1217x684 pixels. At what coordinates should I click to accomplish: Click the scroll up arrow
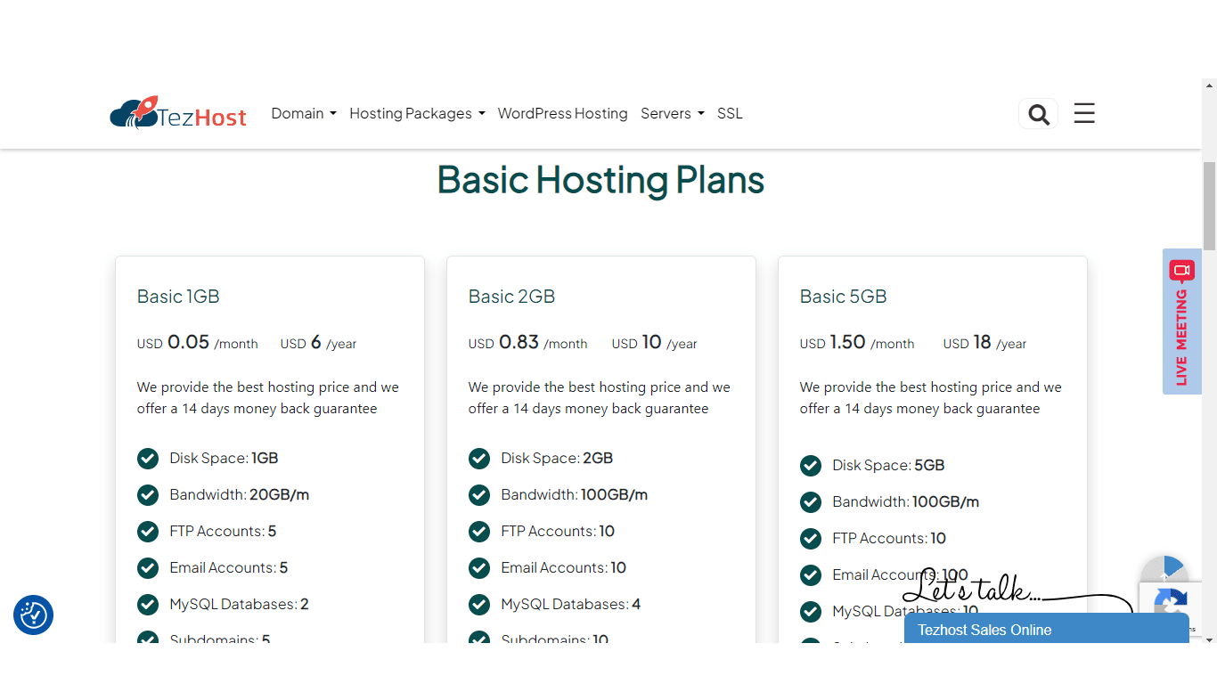(x=1209, y=86)
